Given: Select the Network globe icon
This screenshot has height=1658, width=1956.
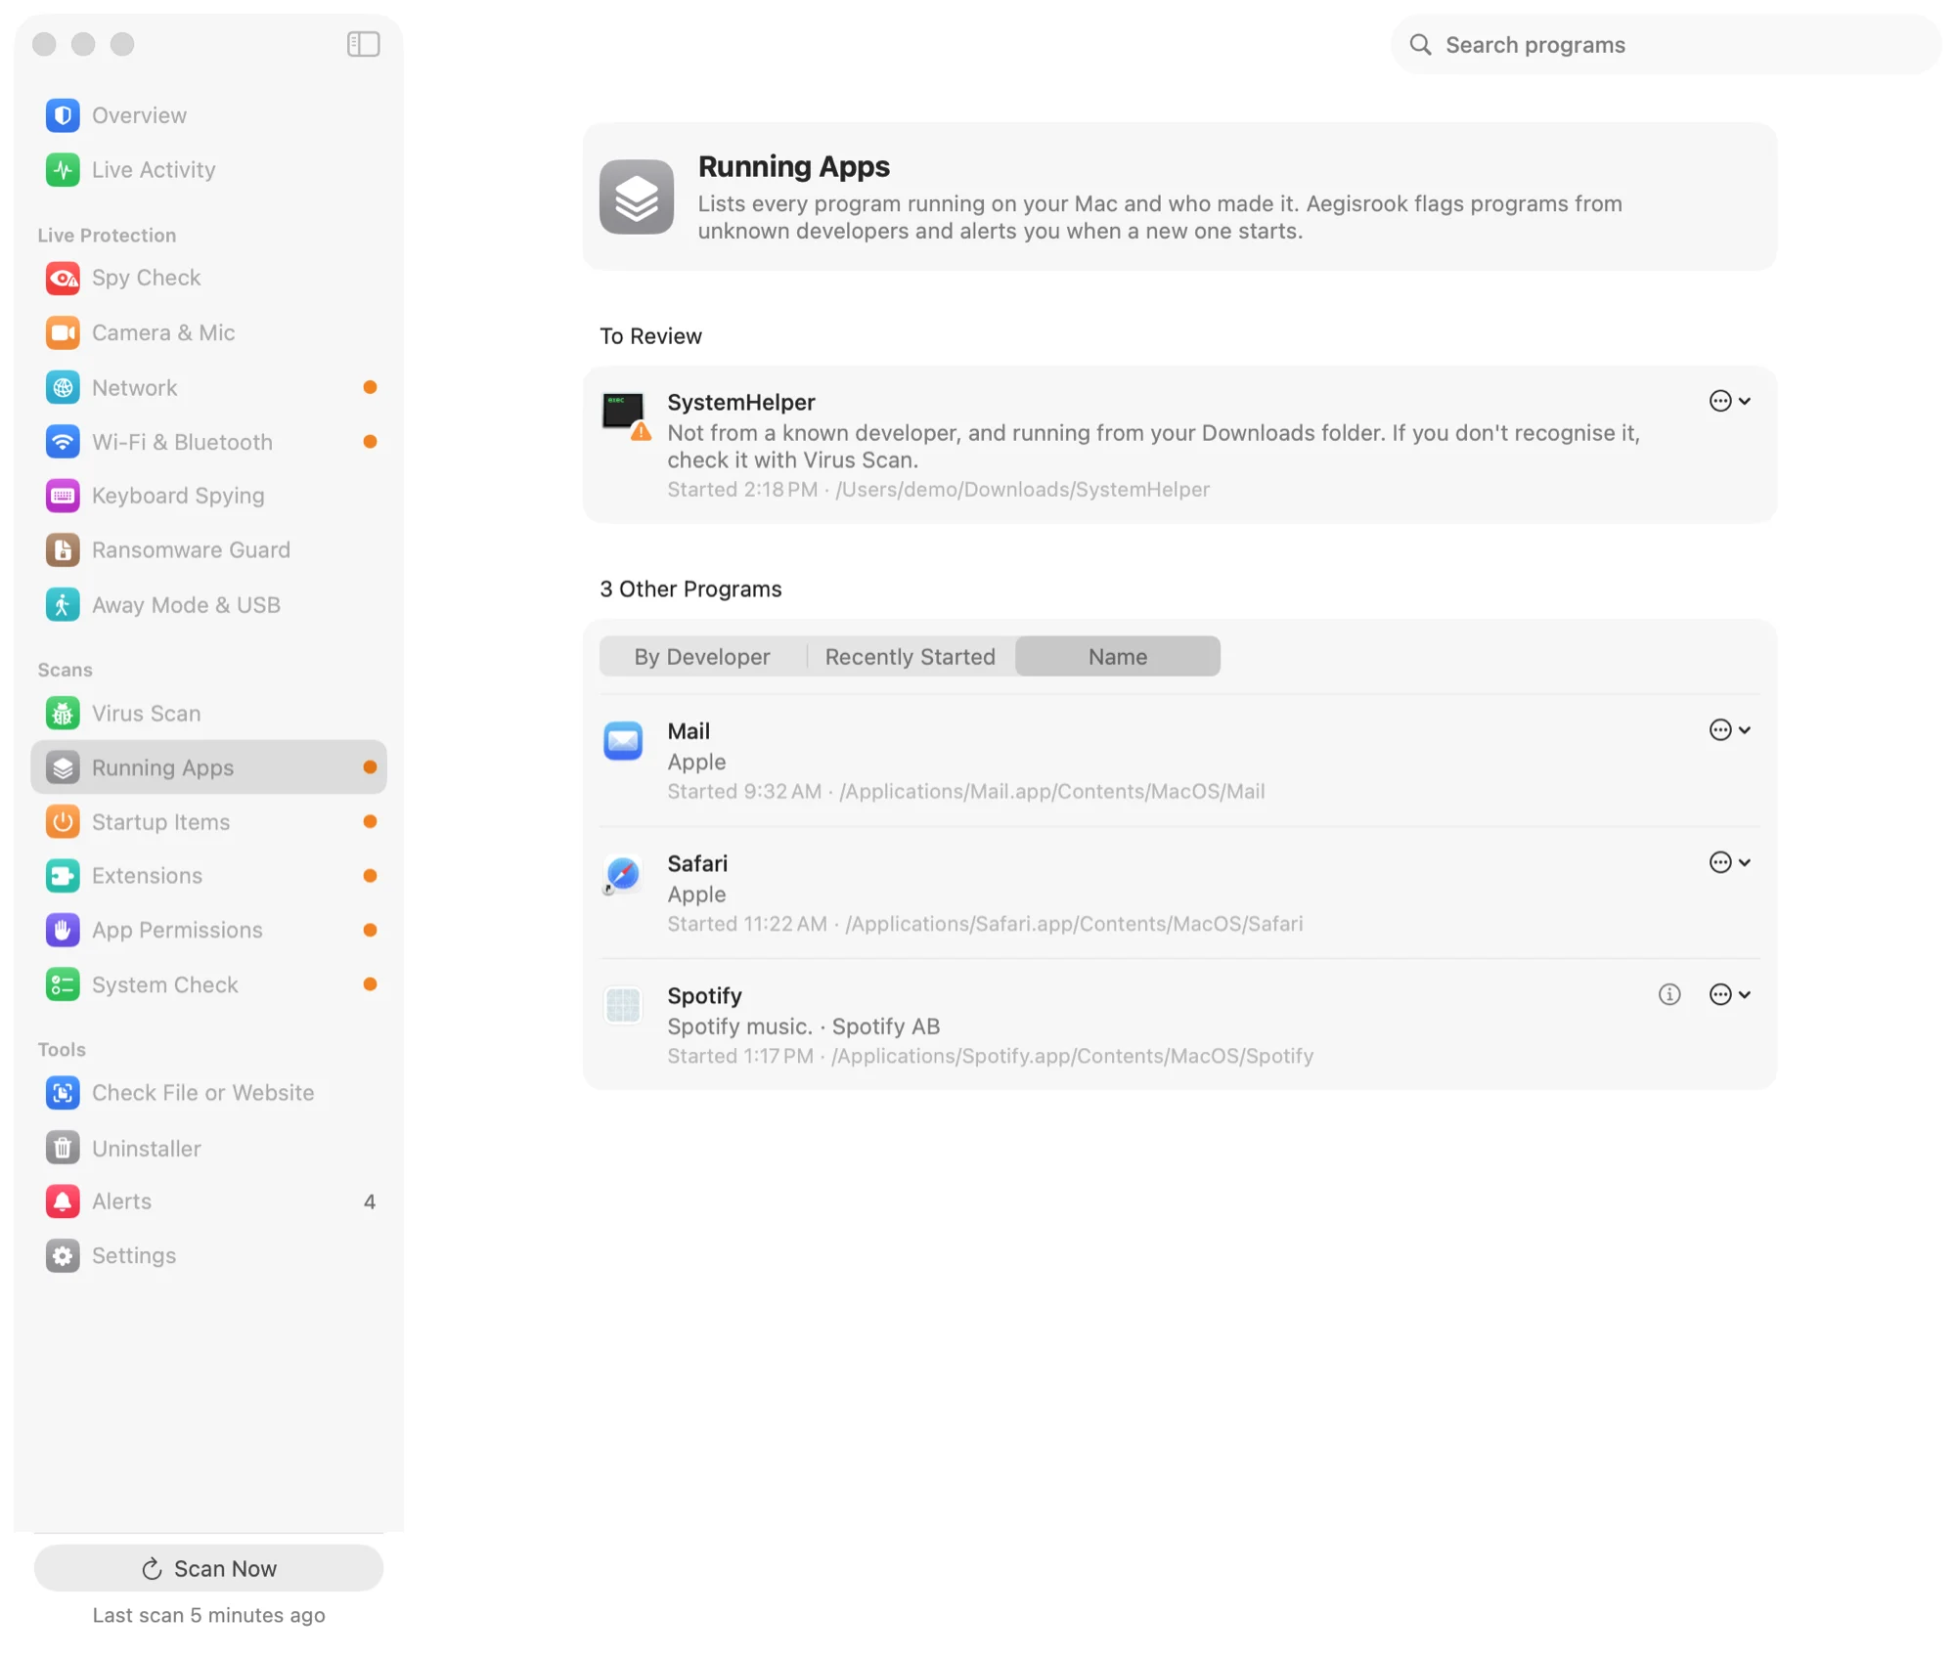Looking at the screenshot, I should pyautogui.click(x=63, y=388).
